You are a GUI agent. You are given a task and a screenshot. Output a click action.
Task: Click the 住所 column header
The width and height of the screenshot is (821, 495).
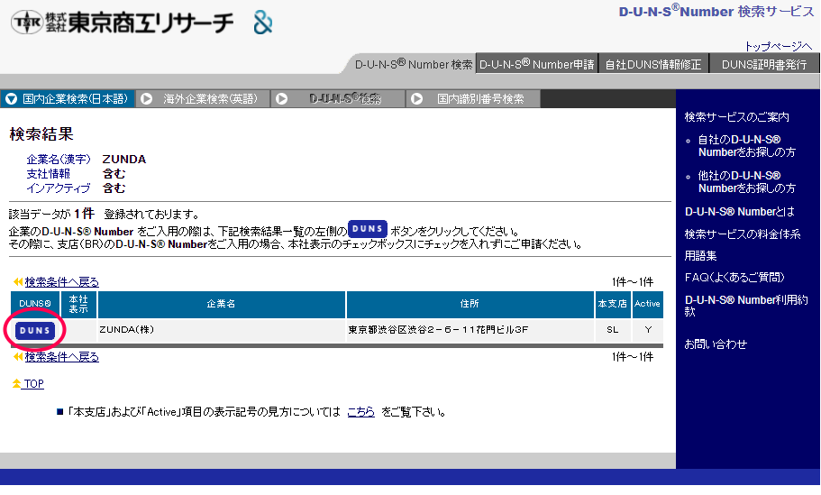[x=470, y=304]
